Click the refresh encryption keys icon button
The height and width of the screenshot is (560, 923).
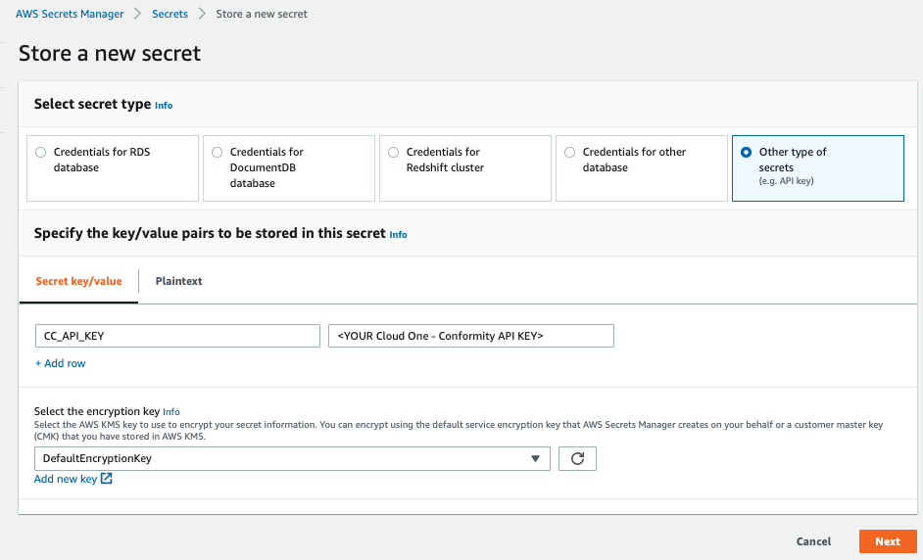(x=577, y=458)
